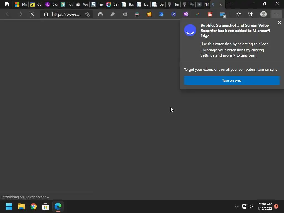Add this page to favorites star
This screenshot has height=213, width=284.
click(87, 14)
